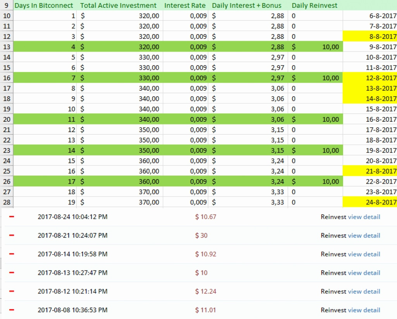Select the 3,06 interest cell in row 19
This screenshot has height=319, width=397.
point(248,109)
